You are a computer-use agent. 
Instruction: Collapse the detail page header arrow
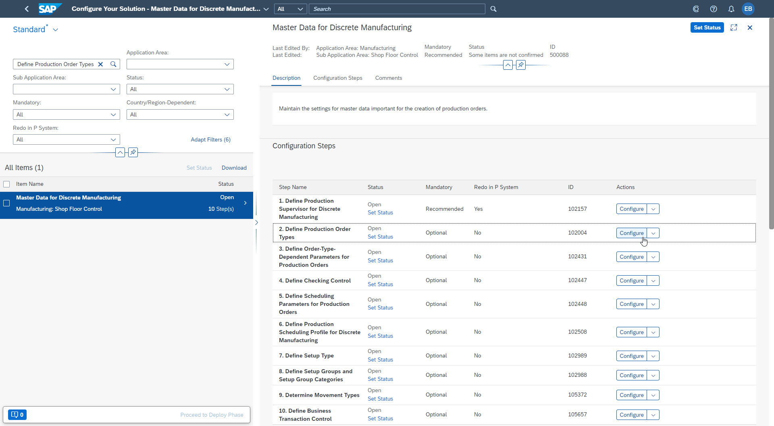(508, 64)
